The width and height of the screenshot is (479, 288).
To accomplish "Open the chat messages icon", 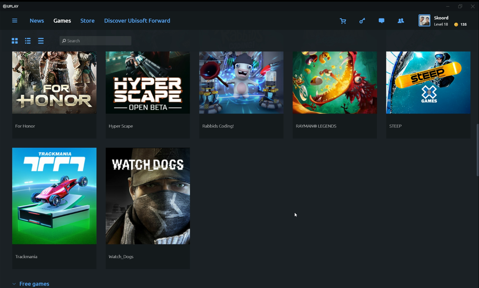I will click(x=382, y=21).
